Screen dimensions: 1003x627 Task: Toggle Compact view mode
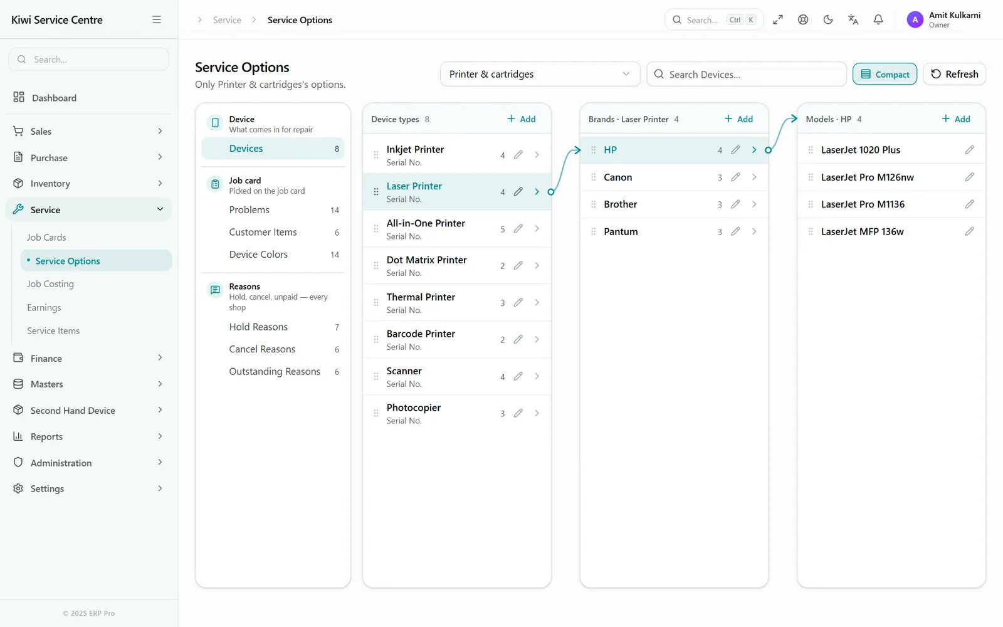885,74
